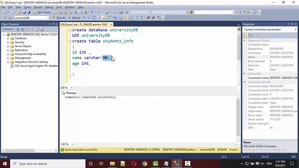The image size is (299, 168).
Task: Open Google Chrome from the taskbar
Action: coord(144,164)
